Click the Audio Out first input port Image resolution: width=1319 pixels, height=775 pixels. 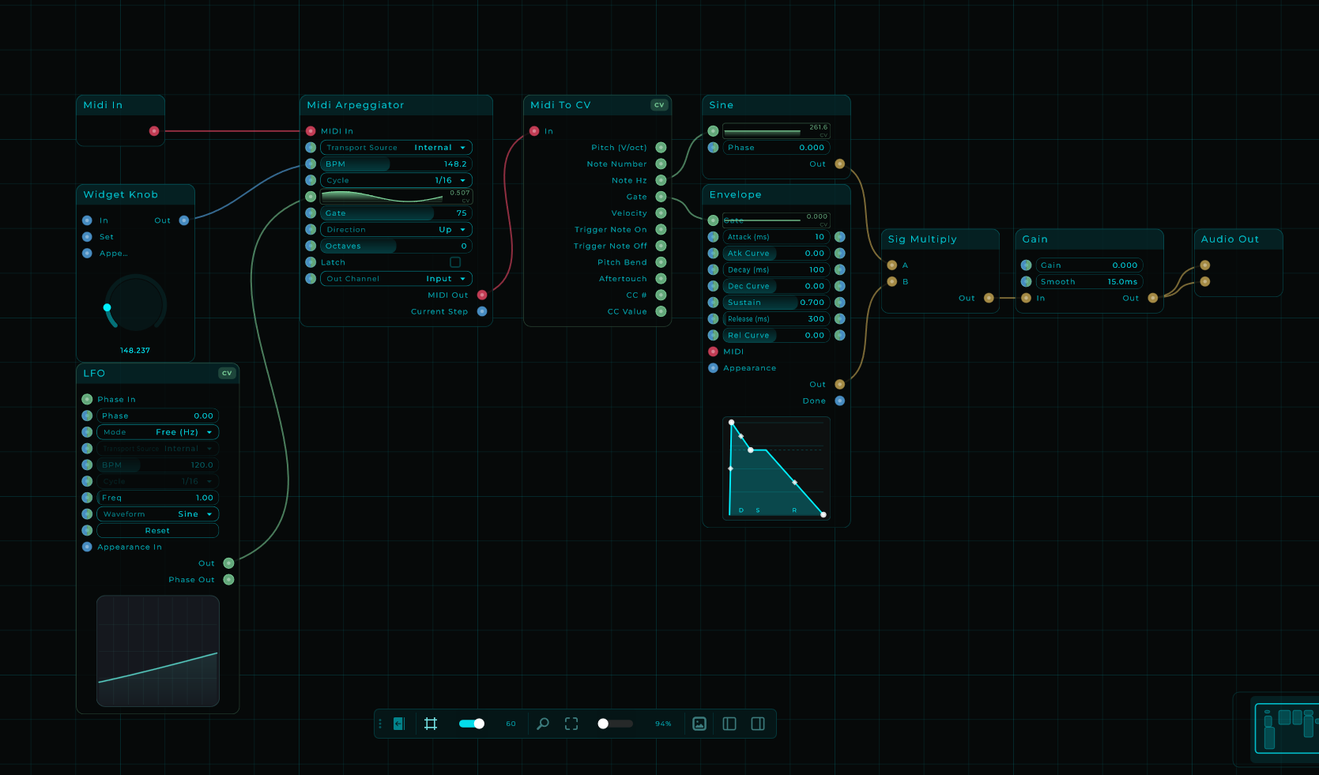point(1204,265)
